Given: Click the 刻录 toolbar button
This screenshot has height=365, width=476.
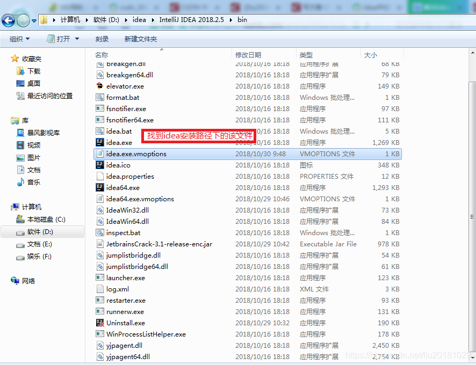Looking at the screenshot, I should tap(102, 39).
